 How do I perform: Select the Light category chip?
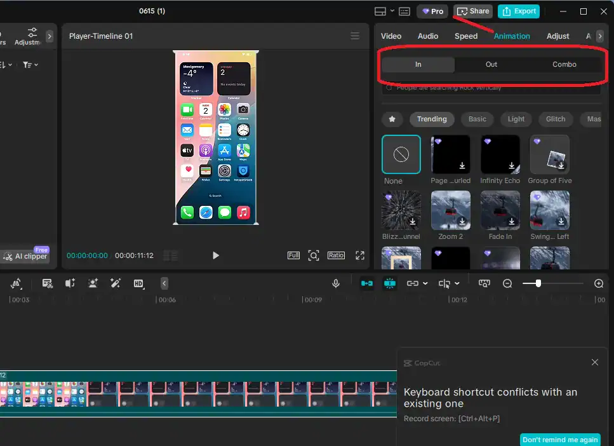[516, 119]
